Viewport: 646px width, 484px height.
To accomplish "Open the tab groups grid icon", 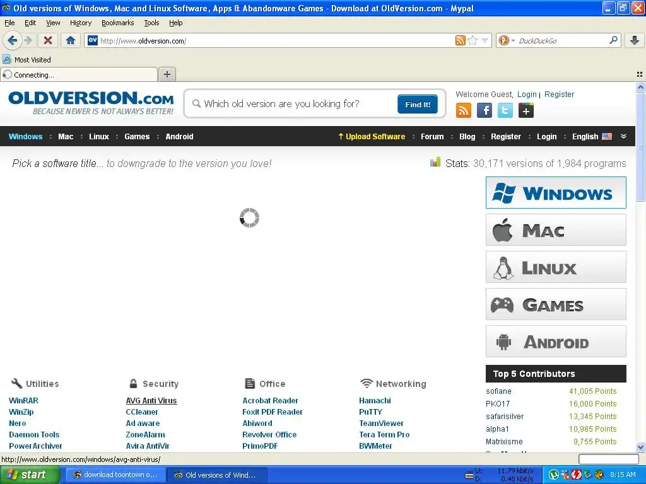I will (640, 74).
